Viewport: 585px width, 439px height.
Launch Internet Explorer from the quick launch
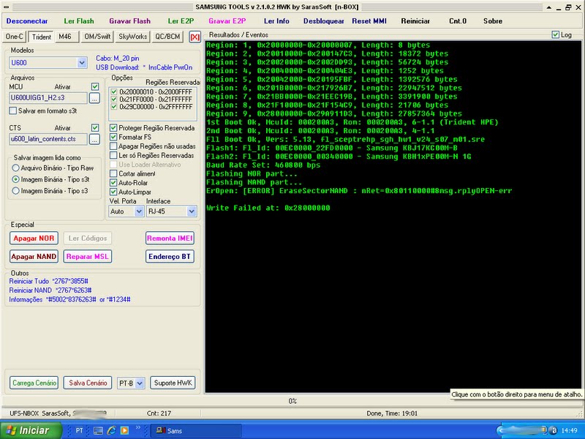[111, 430]
